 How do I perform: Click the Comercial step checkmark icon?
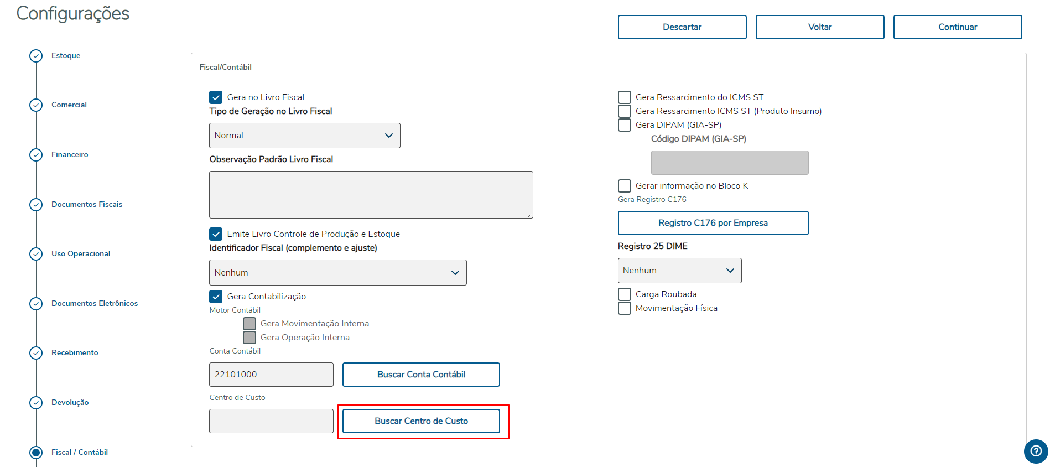[36, 105]
